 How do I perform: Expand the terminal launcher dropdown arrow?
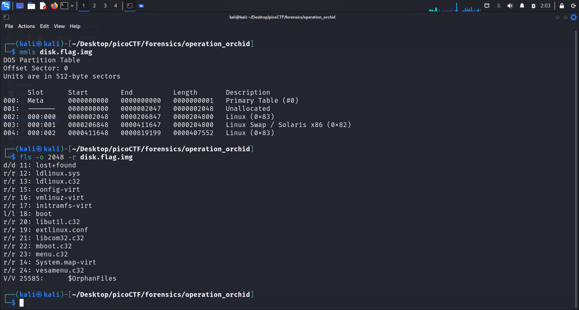click(72, 6)
